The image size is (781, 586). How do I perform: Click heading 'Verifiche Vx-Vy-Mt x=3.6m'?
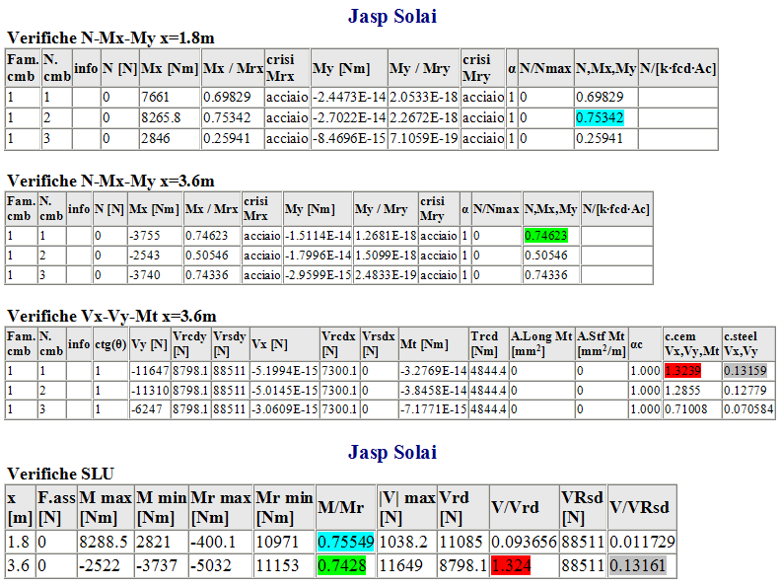point(111,317)
